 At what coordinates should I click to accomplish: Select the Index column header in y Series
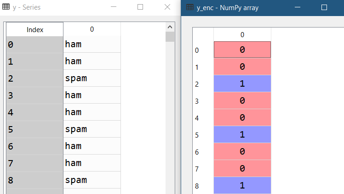click(35, 29)
